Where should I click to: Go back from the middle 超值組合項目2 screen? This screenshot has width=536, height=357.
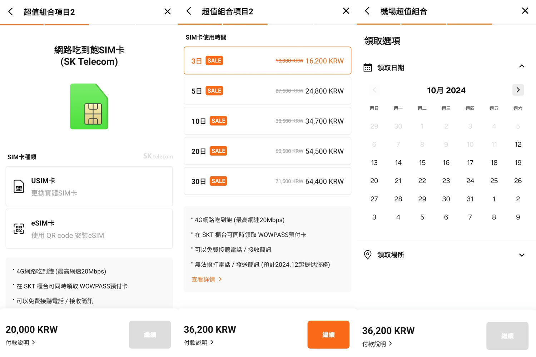[x=189, y=11]
